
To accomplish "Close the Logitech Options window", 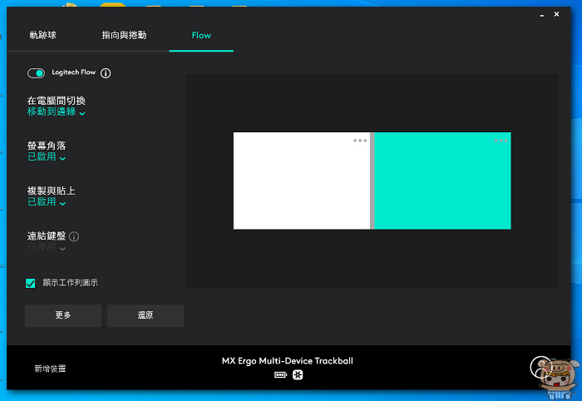I will 554,15.
